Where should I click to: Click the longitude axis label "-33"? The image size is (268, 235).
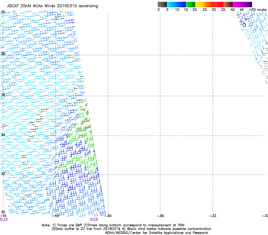tap(213, 216)
